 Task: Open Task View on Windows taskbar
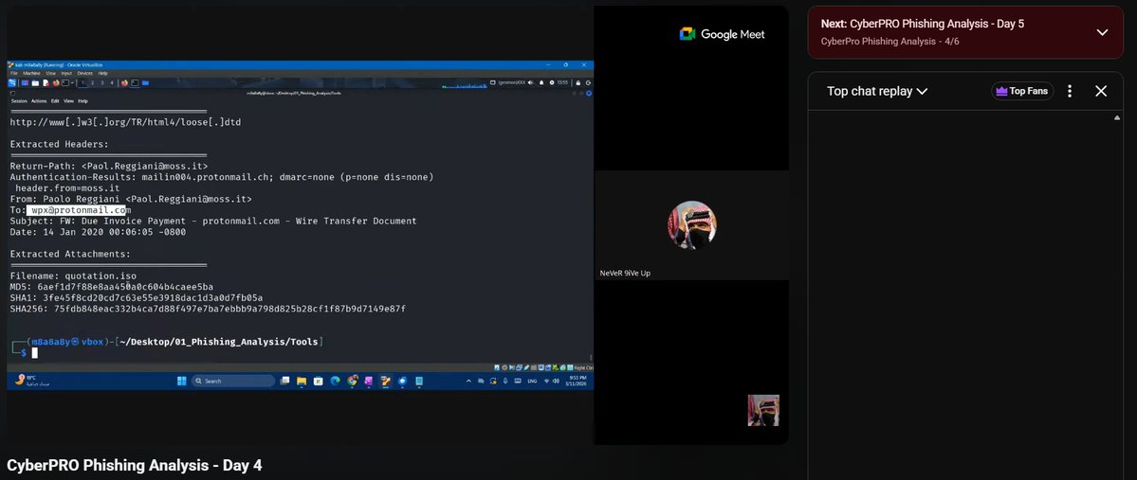tap(284, 381)
